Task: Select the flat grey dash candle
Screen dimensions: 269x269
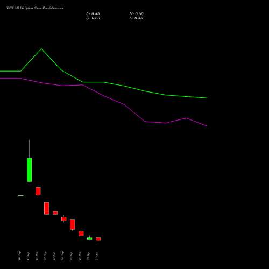Action: point(21,196)
